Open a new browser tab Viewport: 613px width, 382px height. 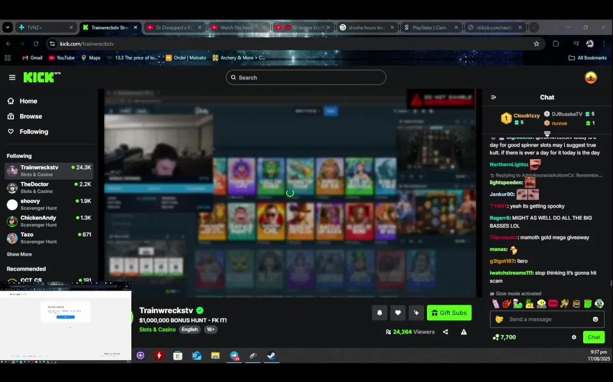coord(534,28)
